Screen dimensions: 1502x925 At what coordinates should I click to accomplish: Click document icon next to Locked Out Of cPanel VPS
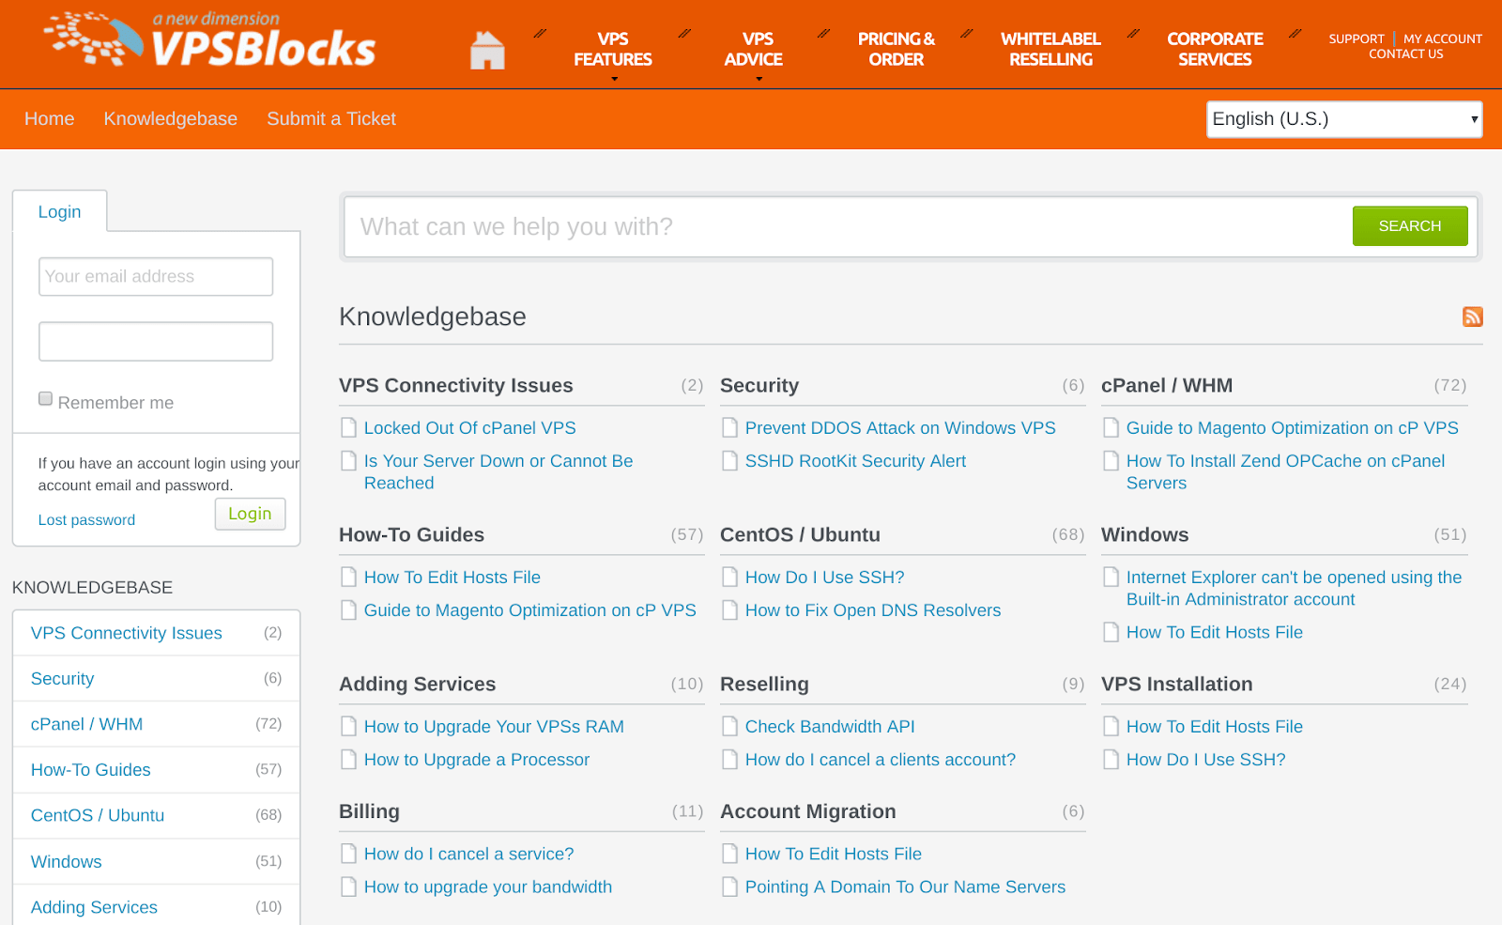point(348,428)
